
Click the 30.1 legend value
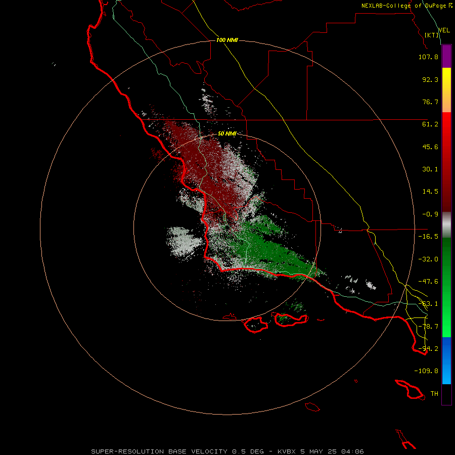(x=430, y=169)
